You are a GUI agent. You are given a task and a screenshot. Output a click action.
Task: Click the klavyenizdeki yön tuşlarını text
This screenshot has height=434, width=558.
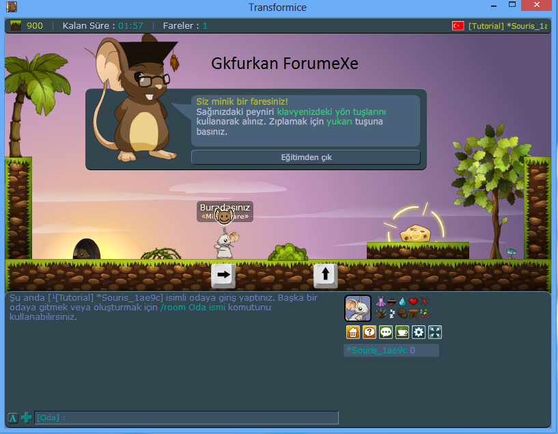tap(331, 112)
